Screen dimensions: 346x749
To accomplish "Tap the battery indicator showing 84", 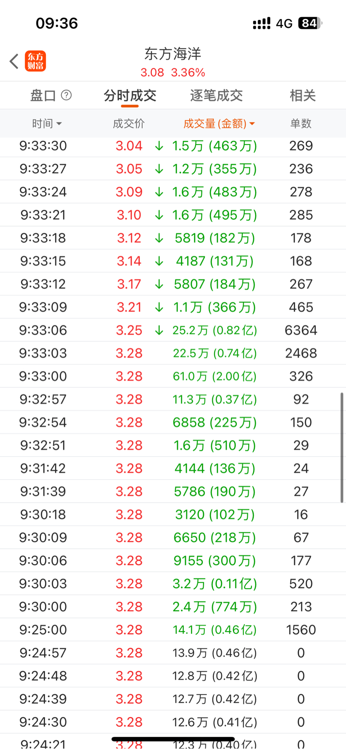I will point(310,23).
